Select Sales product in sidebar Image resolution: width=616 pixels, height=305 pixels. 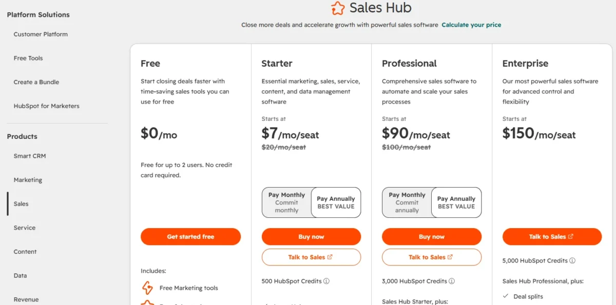(21, 204)
